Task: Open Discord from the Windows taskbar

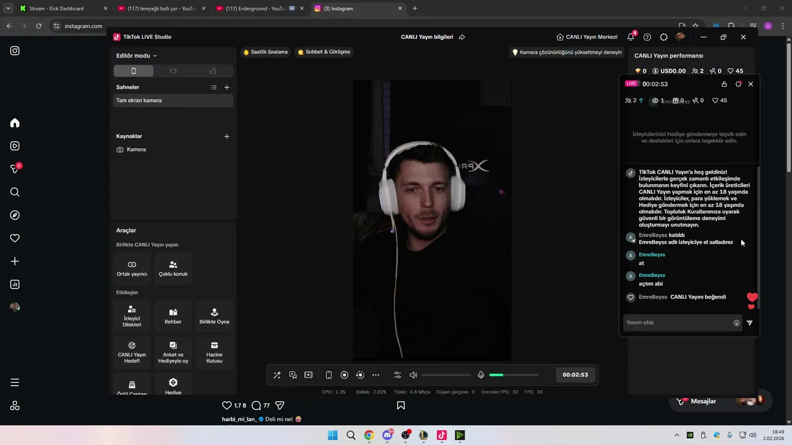Action: click(x=387, y=435)
